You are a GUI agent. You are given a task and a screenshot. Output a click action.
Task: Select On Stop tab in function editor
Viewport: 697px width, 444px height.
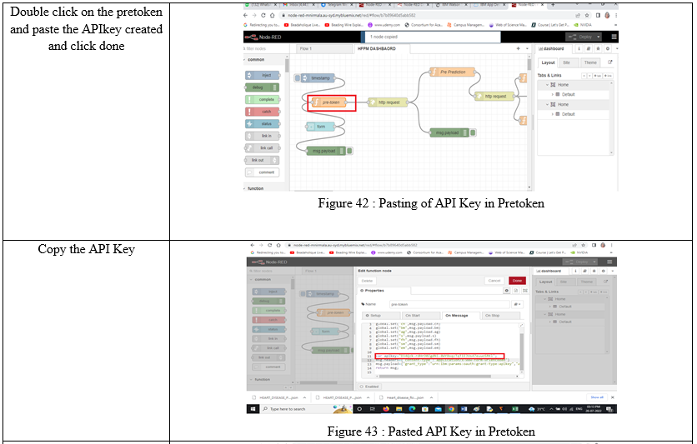[501, 316]
